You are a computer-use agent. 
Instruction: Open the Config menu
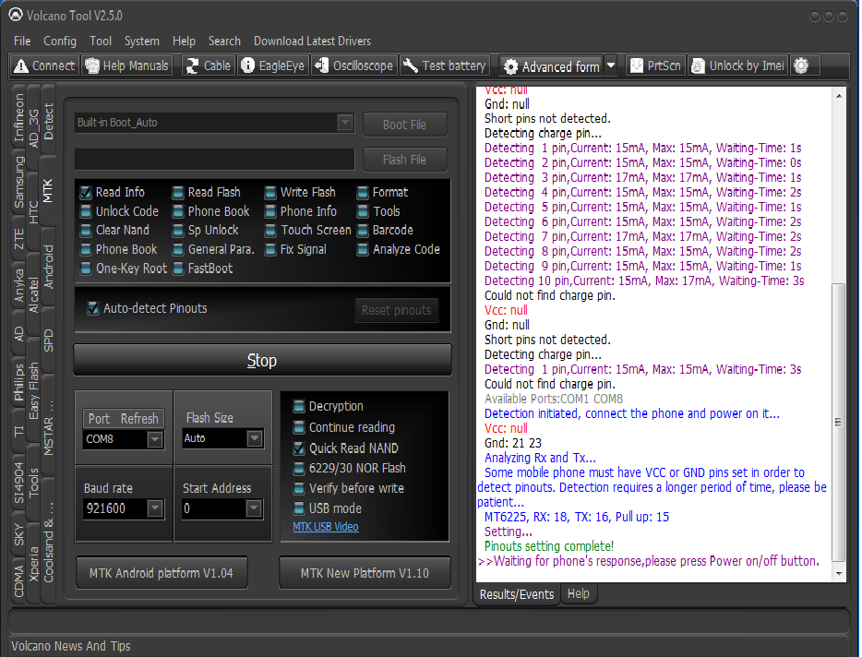tap(60, 42)
